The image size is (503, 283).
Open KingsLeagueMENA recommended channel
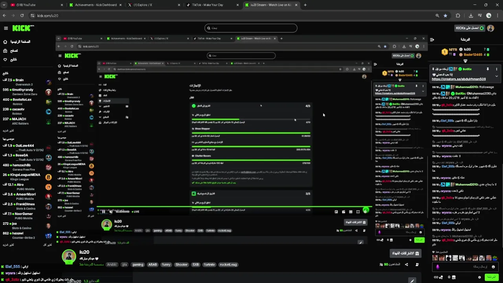click(x=27, y=177)
